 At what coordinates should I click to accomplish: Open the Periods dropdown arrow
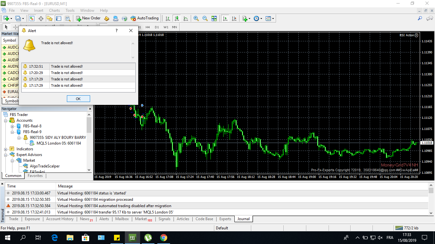tap(261, 18)
